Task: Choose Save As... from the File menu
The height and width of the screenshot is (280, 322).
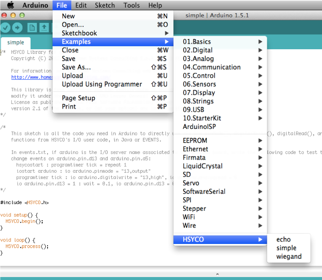Action: tap(113, 67)
